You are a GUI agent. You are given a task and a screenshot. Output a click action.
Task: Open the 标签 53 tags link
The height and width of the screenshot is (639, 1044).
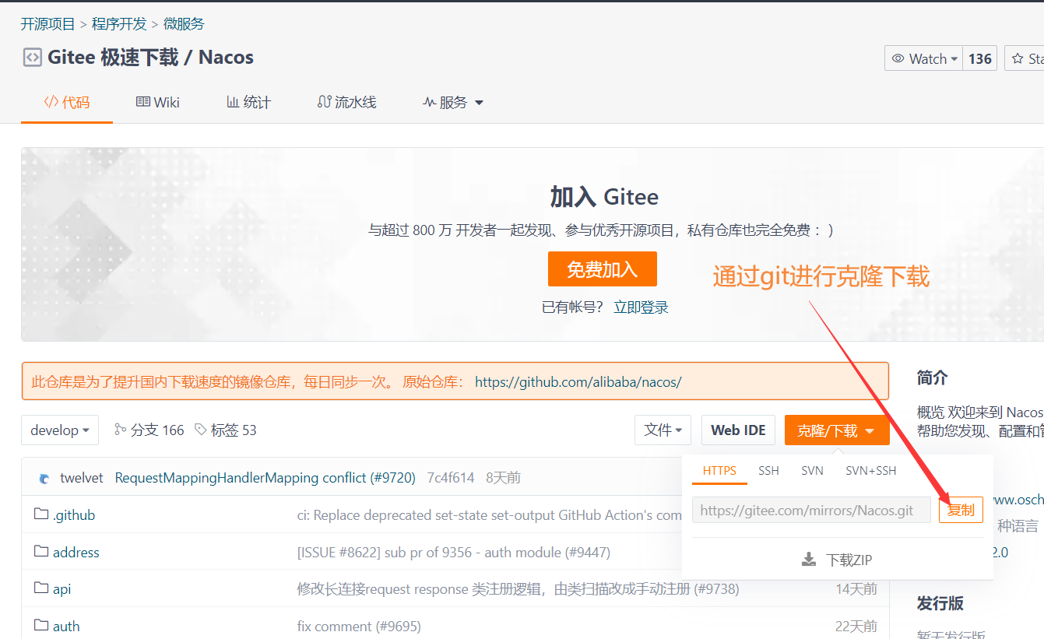[x=226, y=430]
